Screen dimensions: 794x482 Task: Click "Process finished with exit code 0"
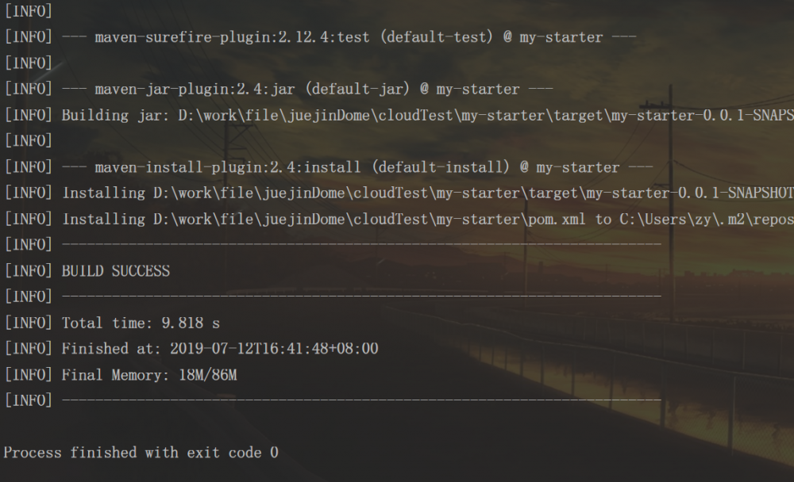tap(141, 453)
